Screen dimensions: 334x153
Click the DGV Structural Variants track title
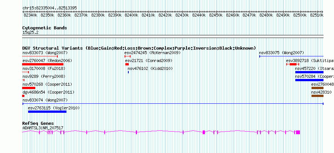pos(139,48)
